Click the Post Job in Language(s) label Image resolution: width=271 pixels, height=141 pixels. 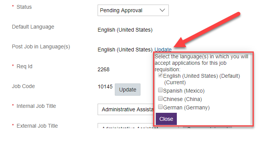(41, 46)
